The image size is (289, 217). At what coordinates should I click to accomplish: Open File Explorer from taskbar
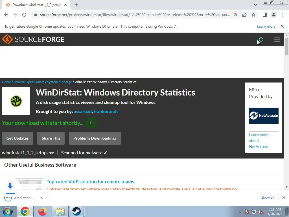click(60, 211)
